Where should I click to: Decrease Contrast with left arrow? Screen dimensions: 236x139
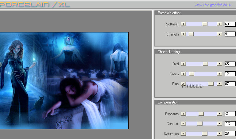click(183, 124)
